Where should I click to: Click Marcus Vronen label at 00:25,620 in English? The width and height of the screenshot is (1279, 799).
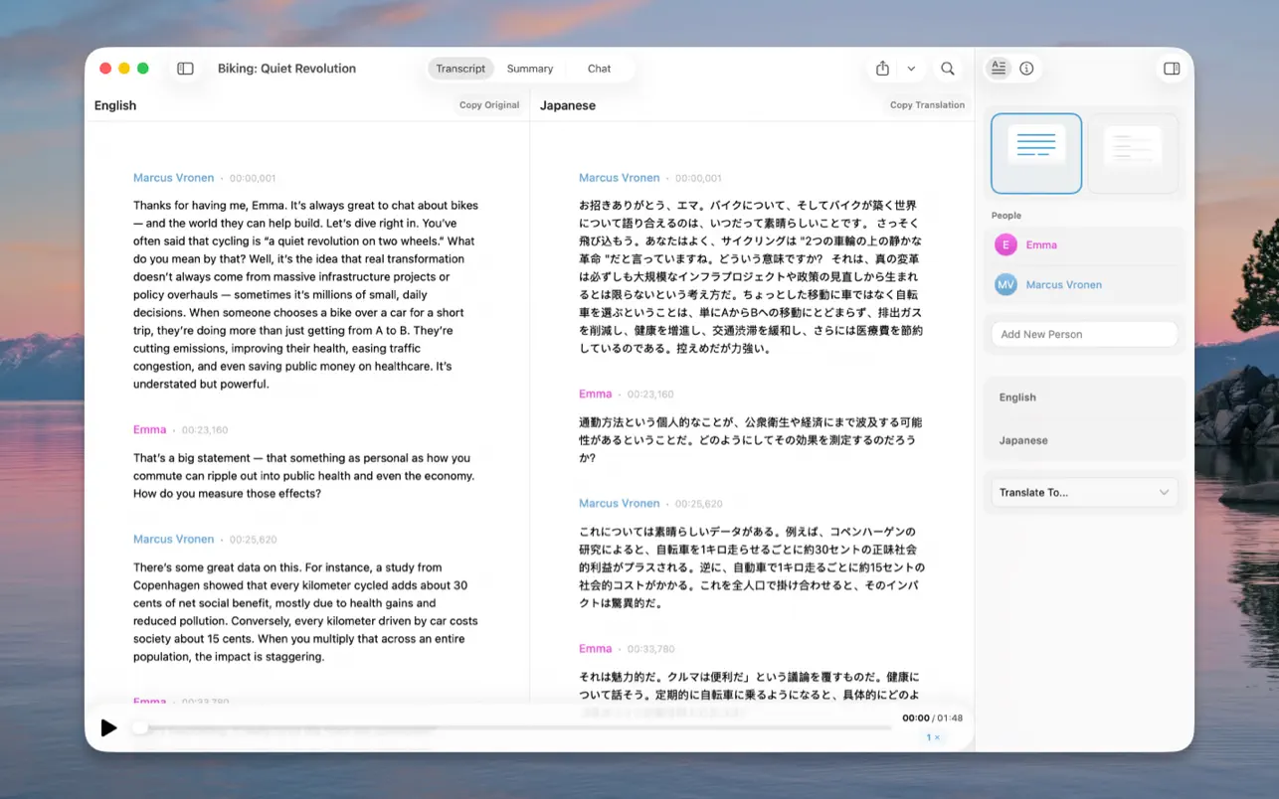[x=173, y=540]
